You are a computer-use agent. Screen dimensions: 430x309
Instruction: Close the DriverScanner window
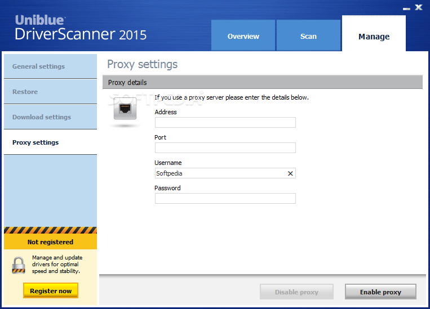pyautogui.click(x=419, y=7)
